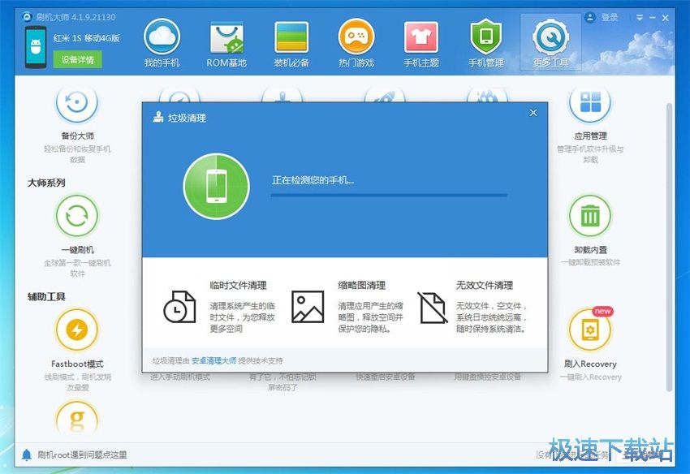Click the detection progress bar

coord(389,195)
